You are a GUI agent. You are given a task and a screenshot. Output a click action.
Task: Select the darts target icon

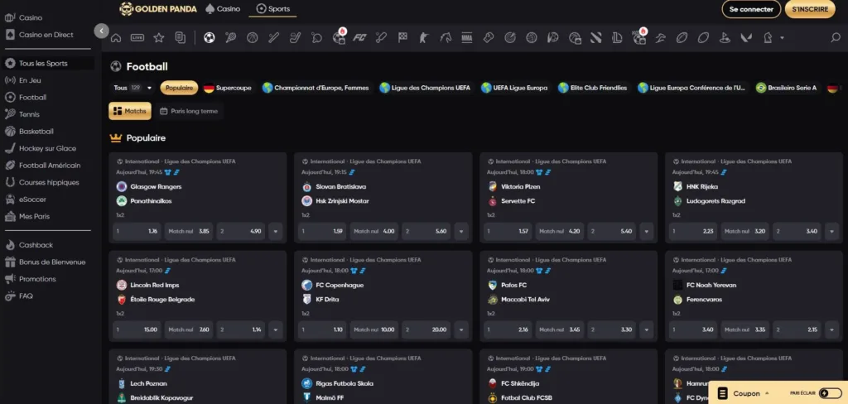pos(510,38)
